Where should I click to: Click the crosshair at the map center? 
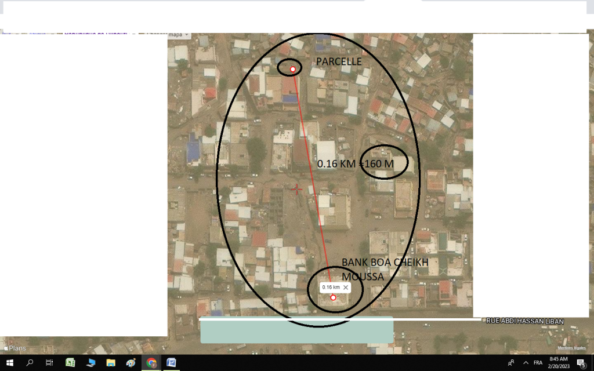[296, 189]
